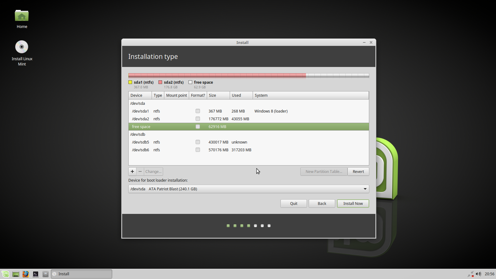Enable formatting for /dev/sda1
The height and width of the screenshot is (279, 496).
(x=197, y=111)
